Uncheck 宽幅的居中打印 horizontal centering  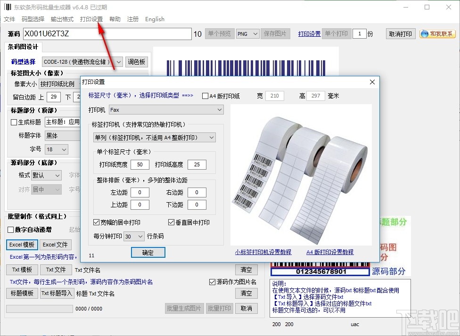pyautogui.click(x=96, y=222)
